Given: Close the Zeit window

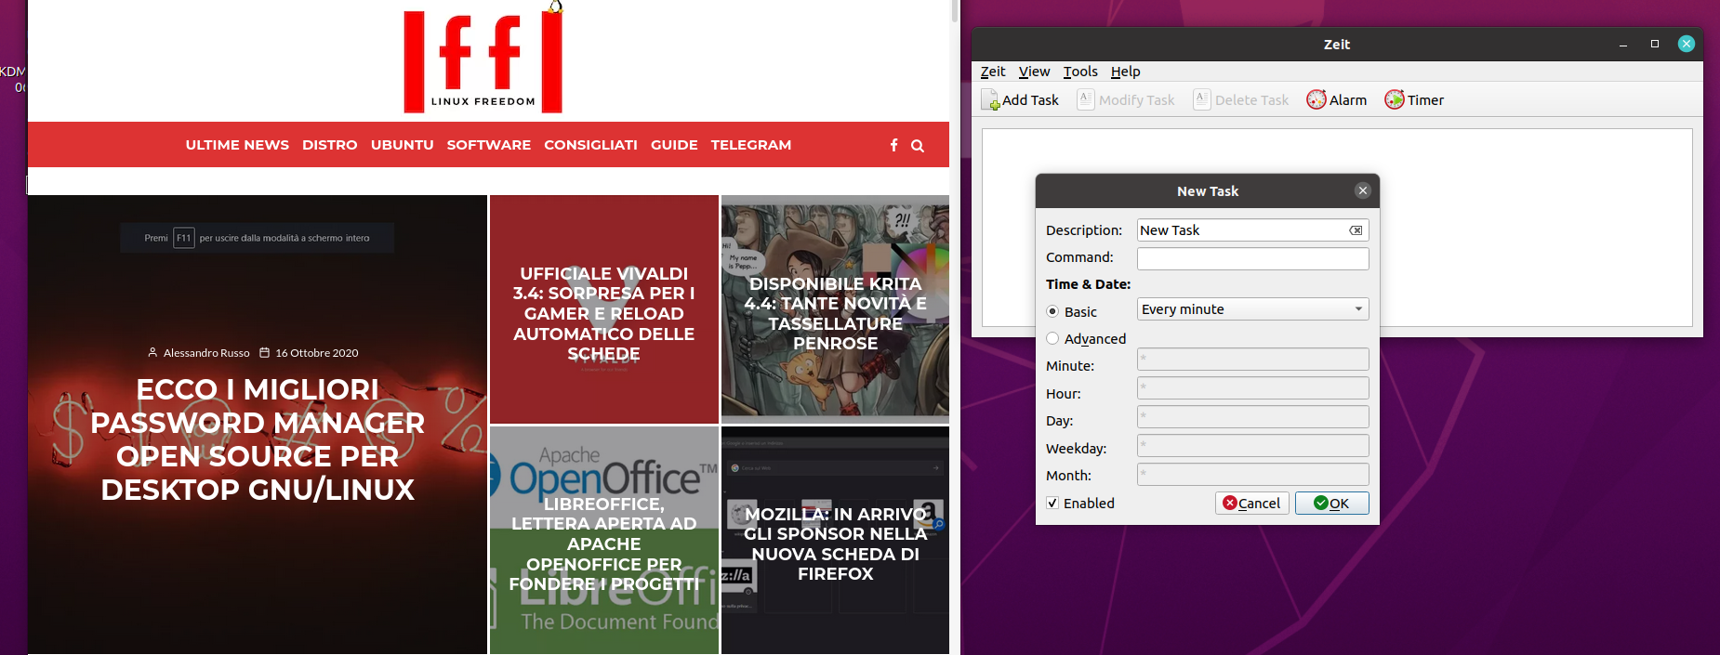Looking at the screenshot, I should coord(1687,44).
